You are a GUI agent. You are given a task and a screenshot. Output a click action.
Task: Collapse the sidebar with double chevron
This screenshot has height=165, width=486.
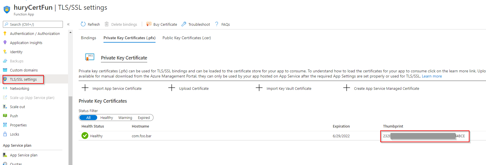68,24
